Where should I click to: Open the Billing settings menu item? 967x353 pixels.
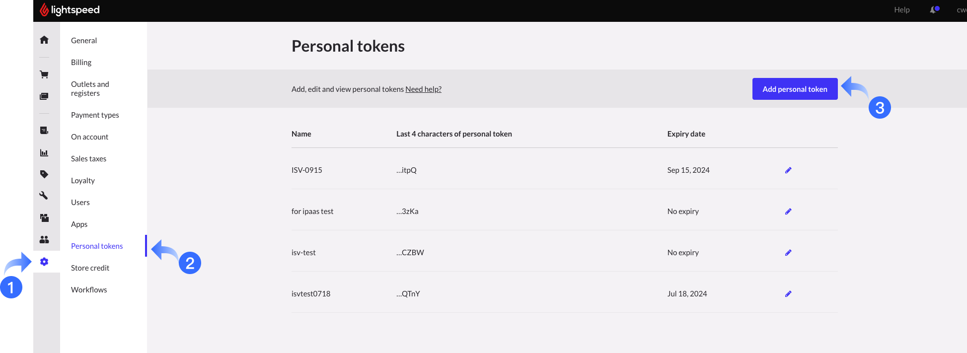point(81,63)
